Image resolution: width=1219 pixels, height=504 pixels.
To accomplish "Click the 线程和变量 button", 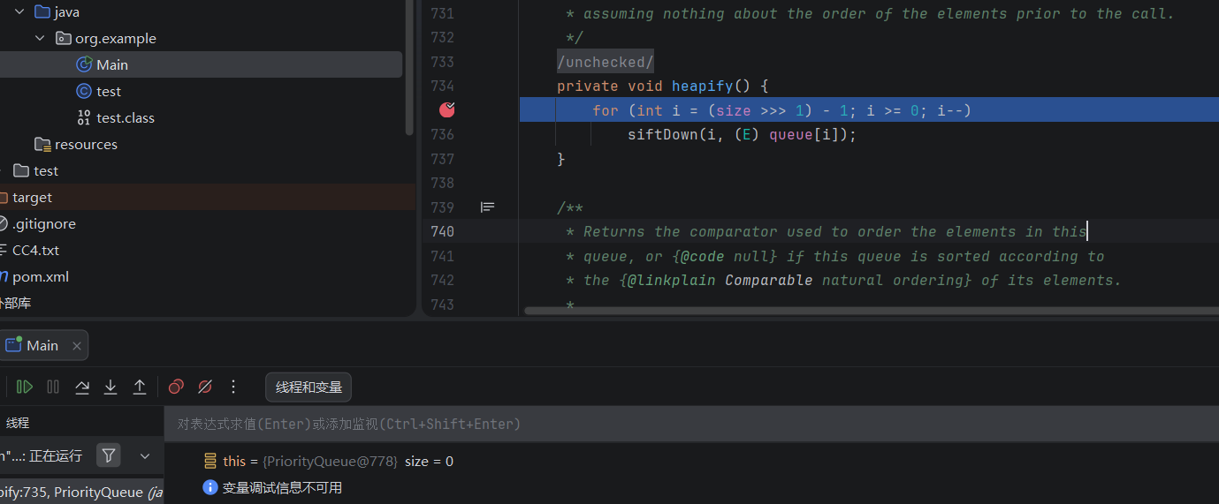I will 309,387.
